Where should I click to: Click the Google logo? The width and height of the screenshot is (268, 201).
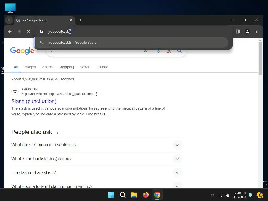(x=22, y=51)
